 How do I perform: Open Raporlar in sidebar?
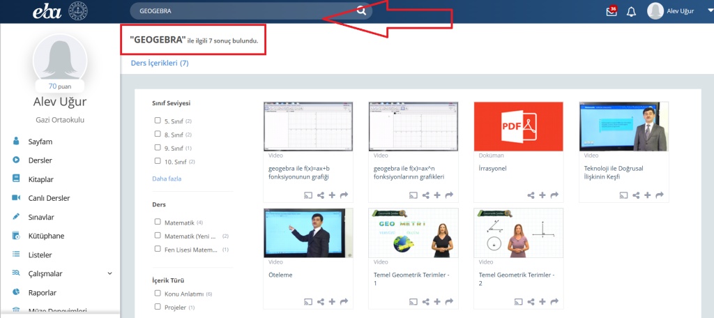tap(42, 293)
